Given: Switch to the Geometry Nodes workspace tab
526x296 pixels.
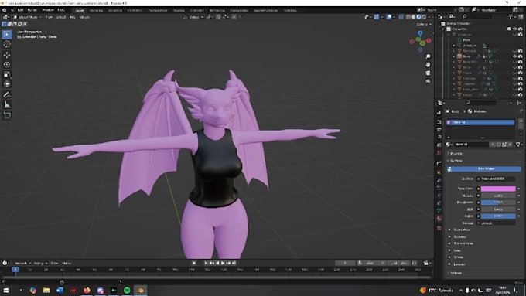Looking at the screenshot, I should pyautogui.click(x=265, y=10).
